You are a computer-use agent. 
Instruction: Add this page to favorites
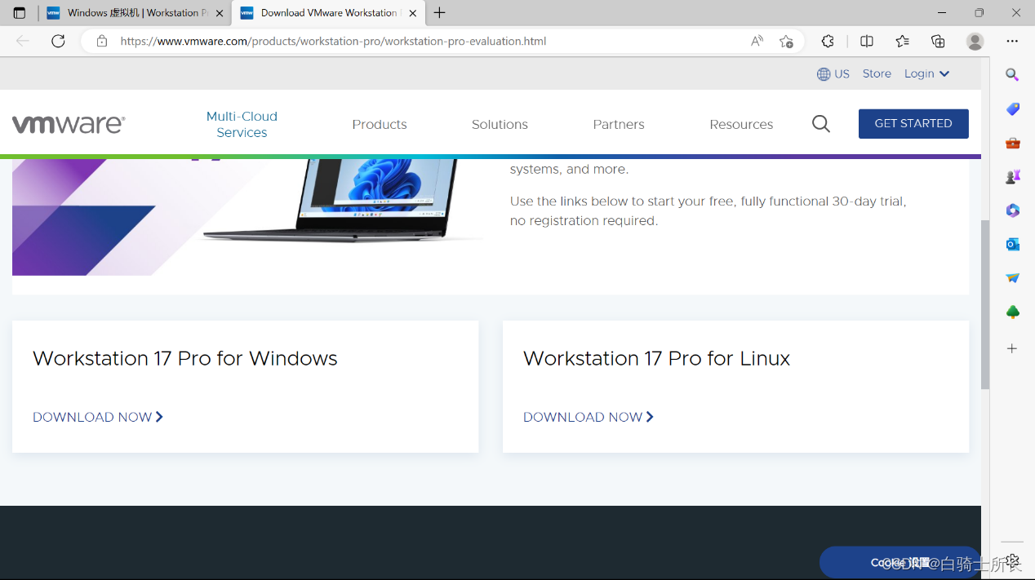[786, 41]
